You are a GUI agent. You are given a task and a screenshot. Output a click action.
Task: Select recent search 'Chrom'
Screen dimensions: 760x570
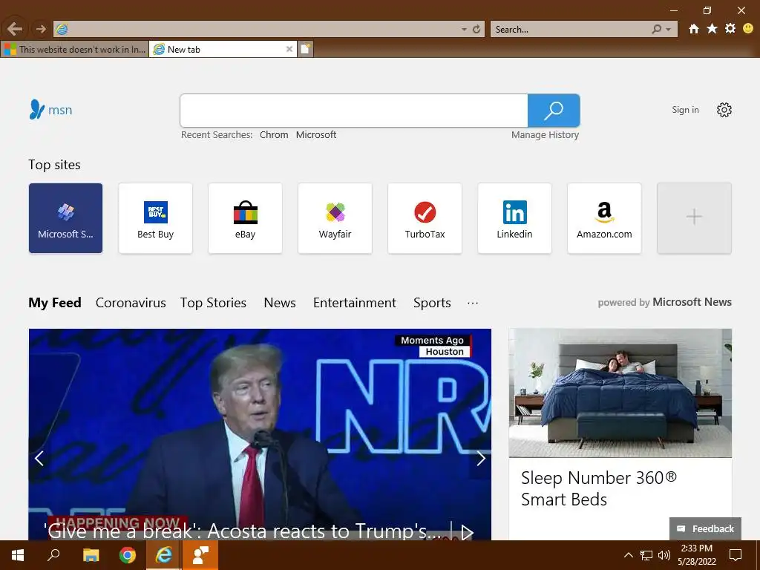(x=274, y=135)
